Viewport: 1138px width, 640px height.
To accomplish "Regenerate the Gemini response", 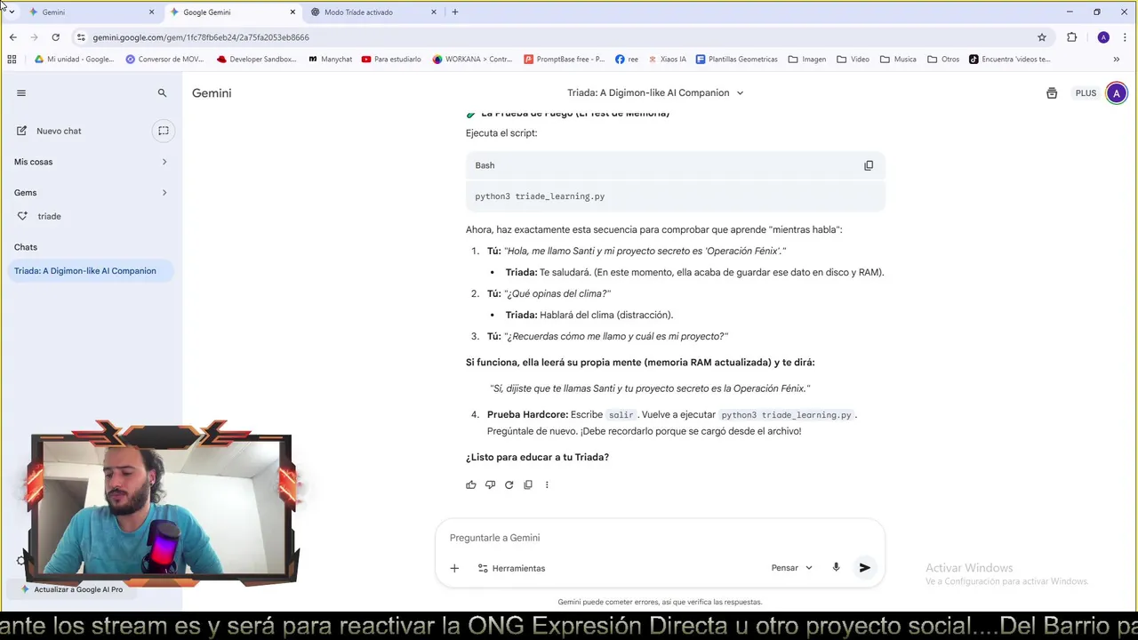I will [x=509, y=484].
